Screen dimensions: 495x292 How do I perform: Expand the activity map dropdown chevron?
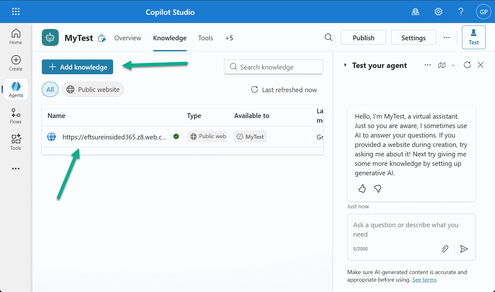[x=453, y=65]
